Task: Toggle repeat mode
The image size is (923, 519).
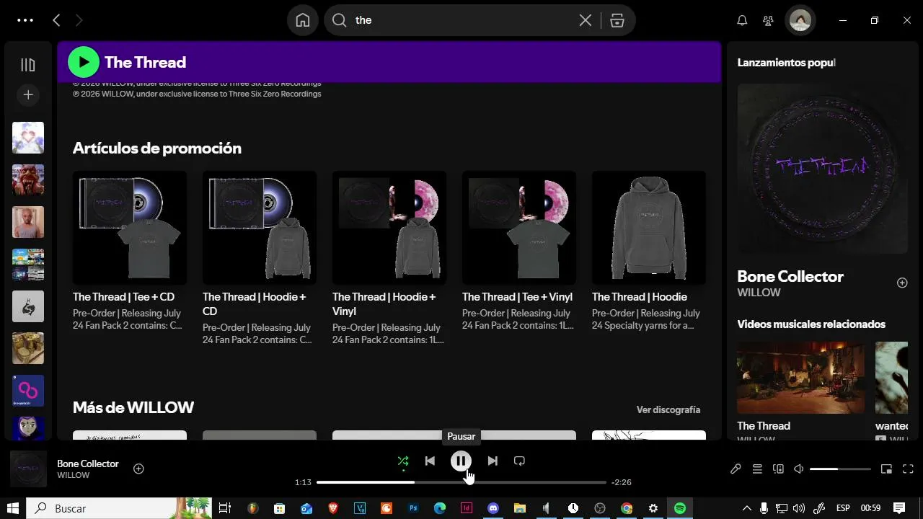Action: click(519, 461)
